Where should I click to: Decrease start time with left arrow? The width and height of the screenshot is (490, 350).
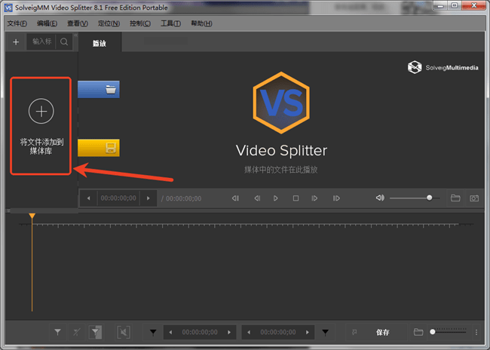pos(170,332)
